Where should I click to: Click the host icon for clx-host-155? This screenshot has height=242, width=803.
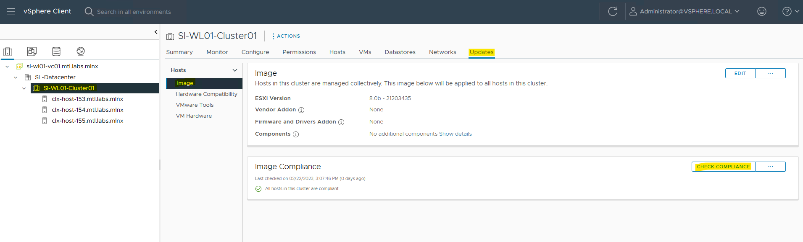45,121
